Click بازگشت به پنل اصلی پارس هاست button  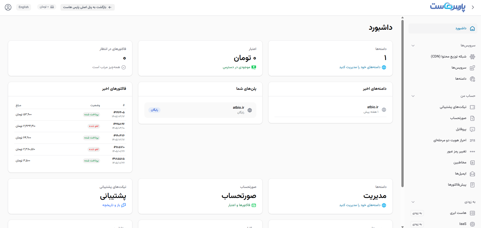87,7
